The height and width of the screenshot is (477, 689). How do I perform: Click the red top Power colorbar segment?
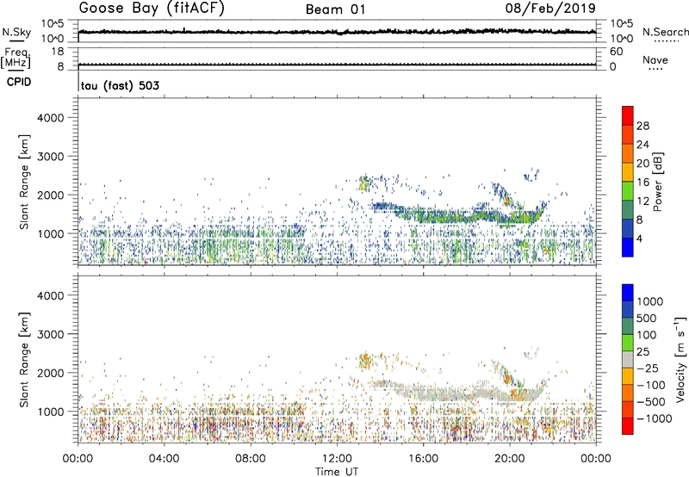pos(628,115)
